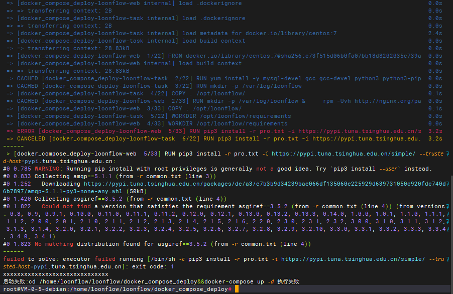Click the 2.4s timing value

435,34
